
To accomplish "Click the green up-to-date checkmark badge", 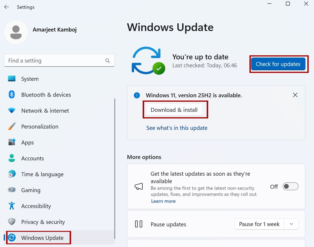I will [159, 69].
